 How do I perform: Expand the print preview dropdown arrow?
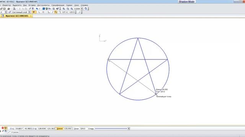pyautogui.click(x=16, y=9)
